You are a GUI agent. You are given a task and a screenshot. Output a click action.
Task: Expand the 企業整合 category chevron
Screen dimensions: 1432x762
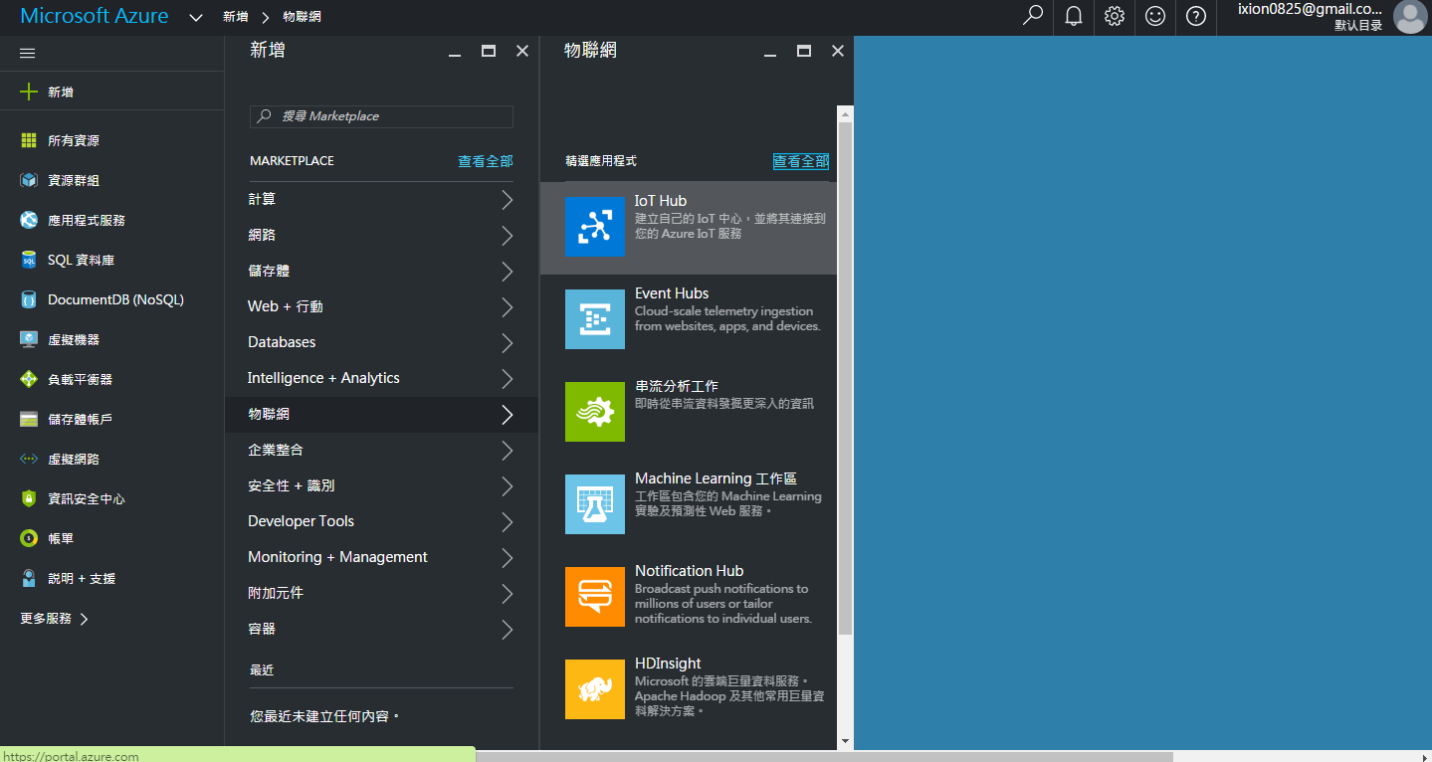click(508, 451)
